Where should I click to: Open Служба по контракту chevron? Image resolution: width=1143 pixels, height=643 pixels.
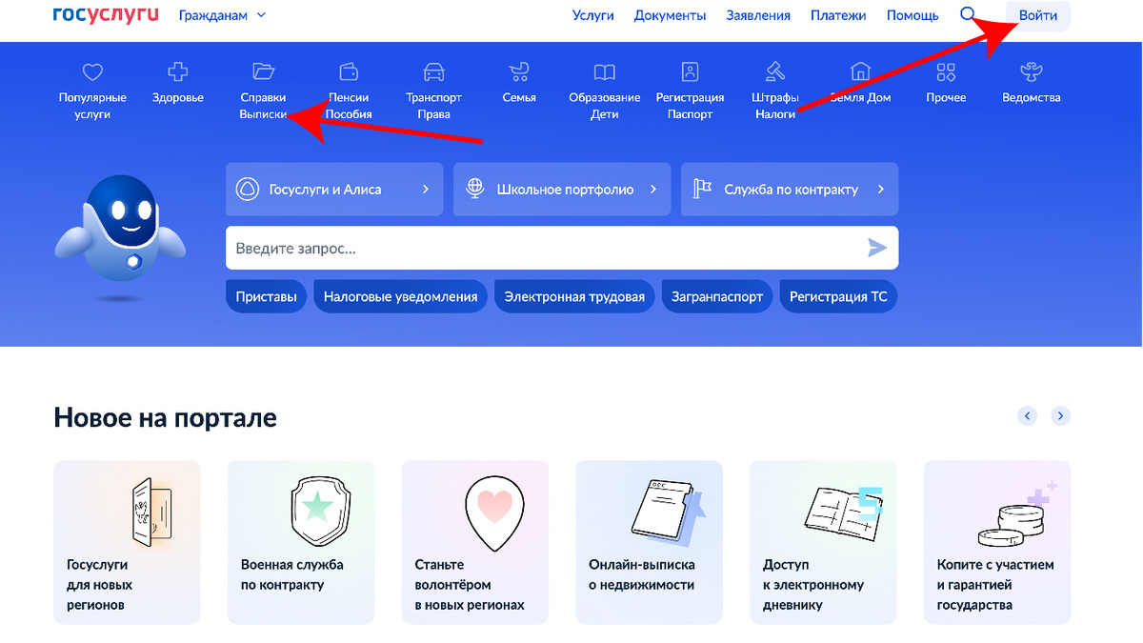coord(881,189)
